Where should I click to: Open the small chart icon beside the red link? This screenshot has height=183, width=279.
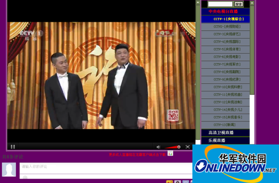pyautogui.click(x=170, y=153)
